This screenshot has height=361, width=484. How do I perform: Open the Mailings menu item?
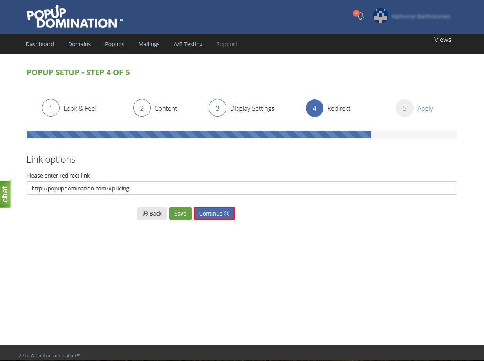(149, 44)
